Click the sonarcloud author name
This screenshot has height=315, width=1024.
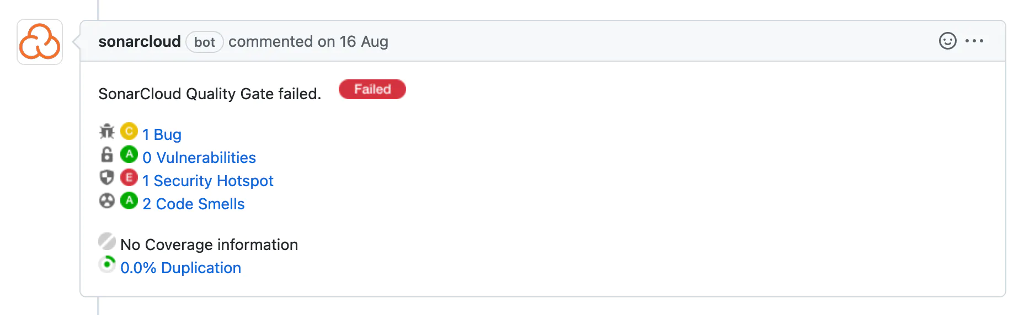point(140,42)
